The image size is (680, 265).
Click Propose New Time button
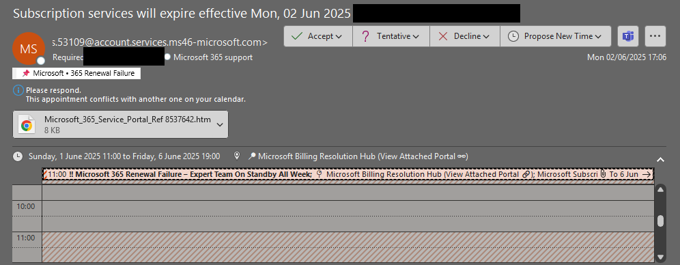[x=556, y=36]
